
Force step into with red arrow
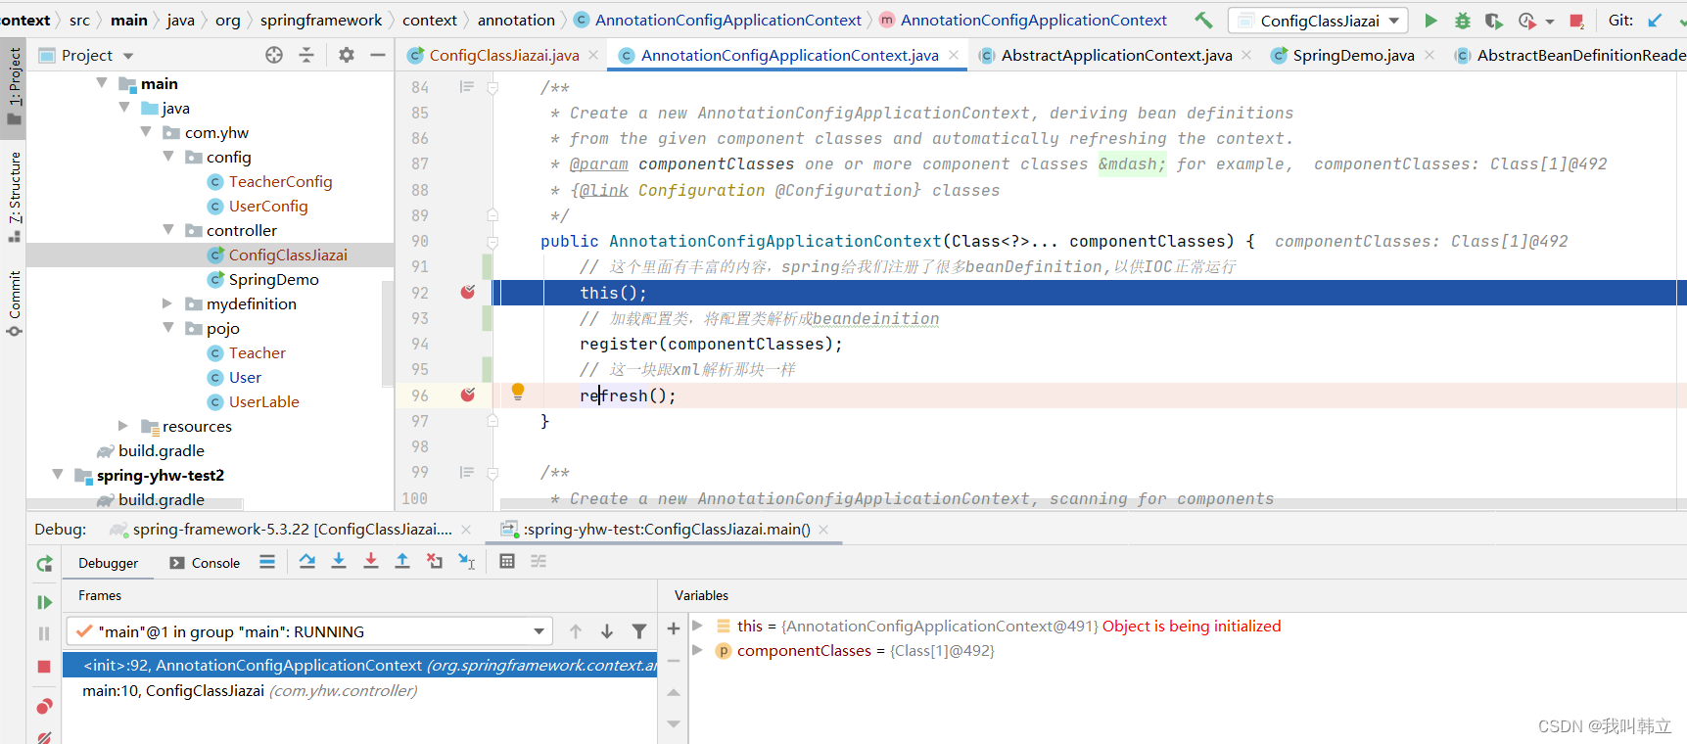pos(371,561)
